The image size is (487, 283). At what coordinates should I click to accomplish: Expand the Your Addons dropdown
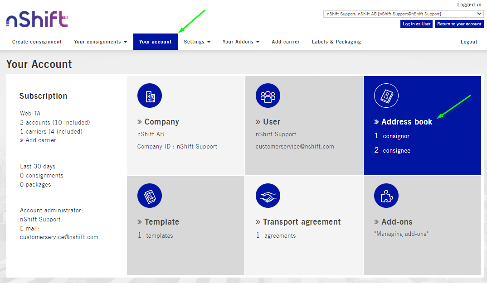click(x=241, y=42)
